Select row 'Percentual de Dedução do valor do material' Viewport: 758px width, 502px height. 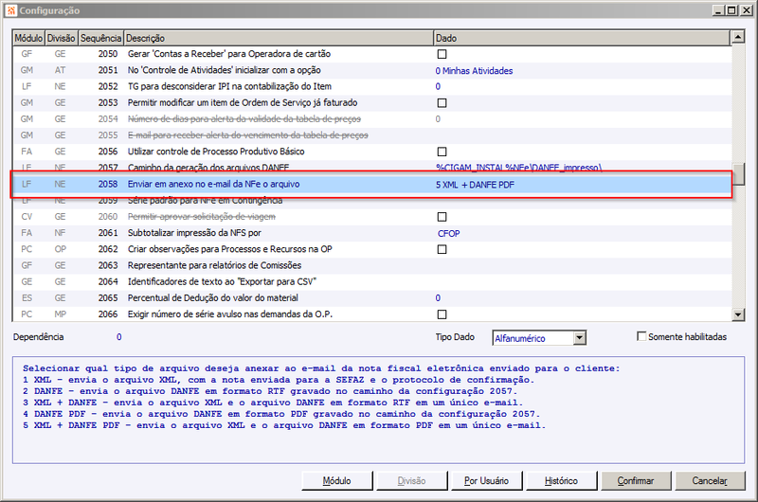371,298
